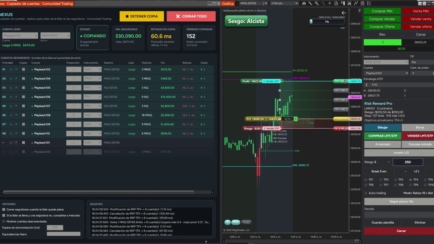Click the Comprar Mkt button

(x=382, y=11)
